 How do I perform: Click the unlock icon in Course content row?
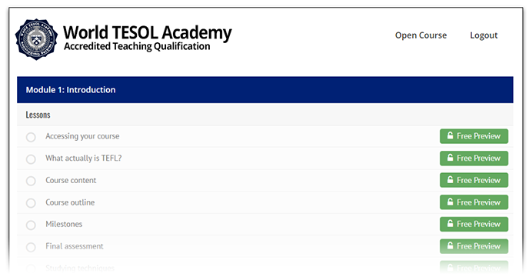coord(450,180)
